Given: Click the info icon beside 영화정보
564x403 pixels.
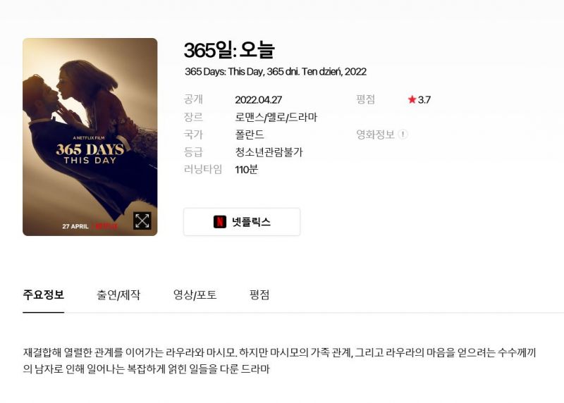Looking at the screenshot, I should [x=403, y=135].
